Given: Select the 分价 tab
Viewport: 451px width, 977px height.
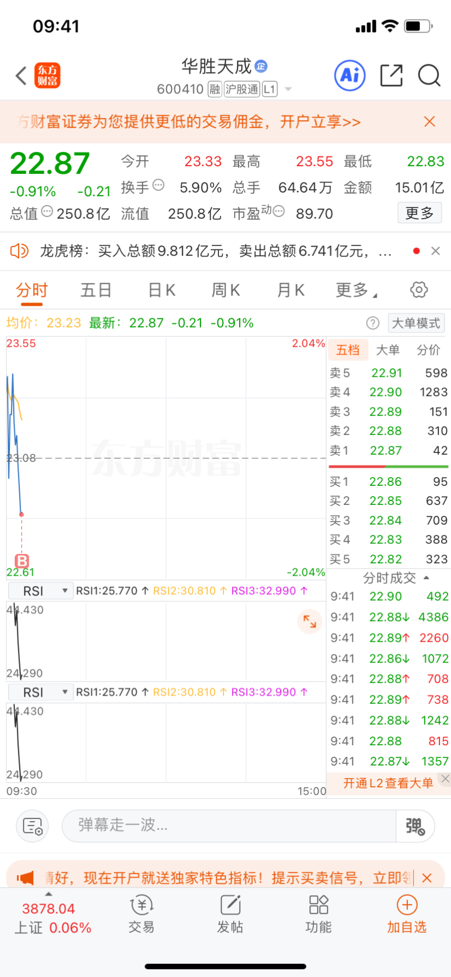Looking at the screenshot, I should click(x=428, y=349).
